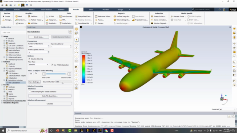Open Pathlines in the Graphics ribbon group
This screenshot has width=237, height=133.
pyautogui.click(x=33, y=16)
